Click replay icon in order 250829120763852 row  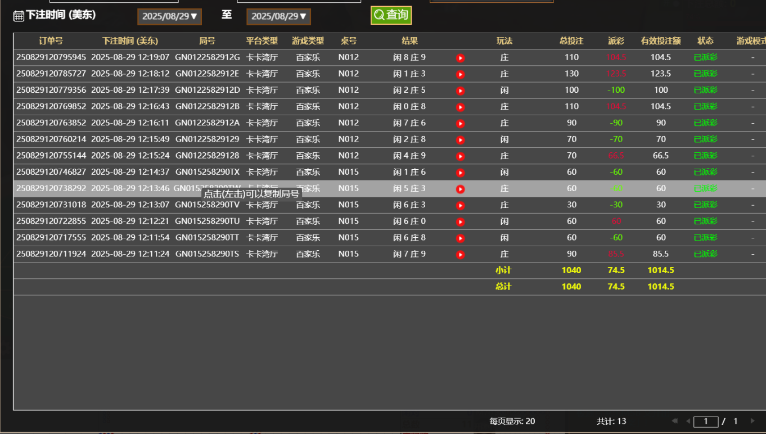tap(460, 123)
